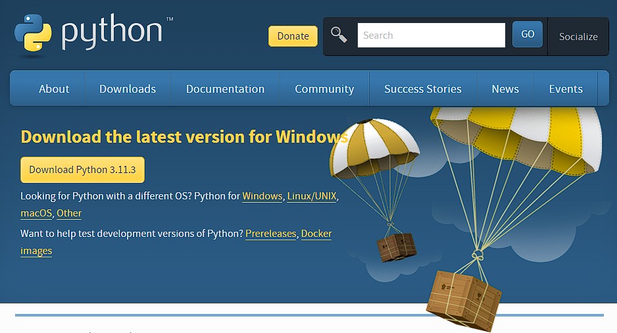
Task: Open the Documentation menu
Action: pyautogui.click(x=225, y=89)
